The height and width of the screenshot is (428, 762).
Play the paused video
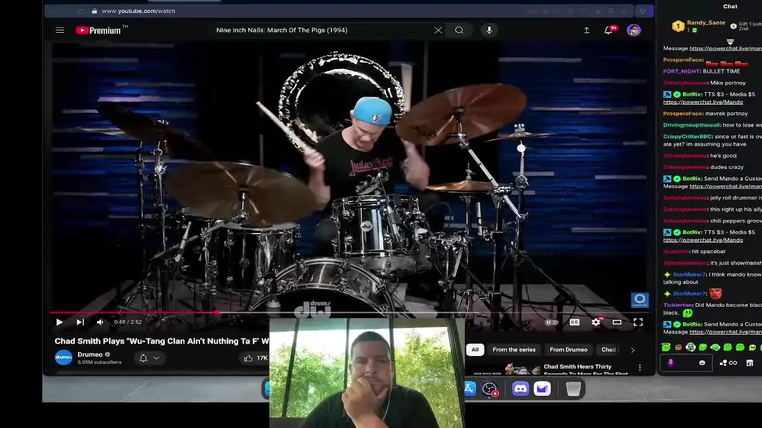click(x=60, y=322)
